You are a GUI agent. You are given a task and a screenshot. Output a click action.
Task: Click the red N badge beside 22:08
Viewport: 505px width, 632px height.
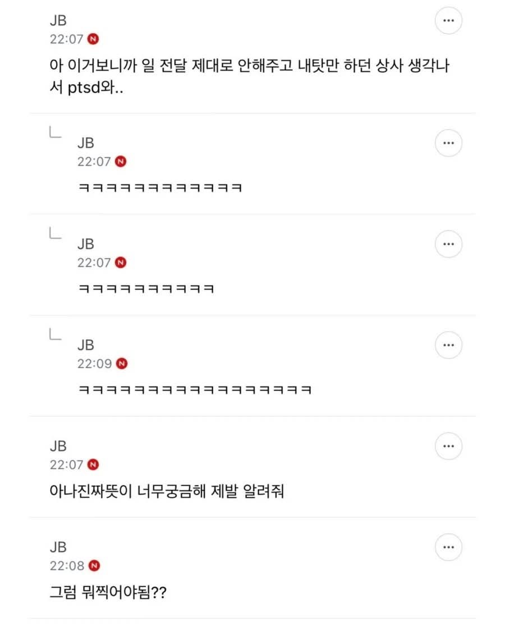[94, 566]
